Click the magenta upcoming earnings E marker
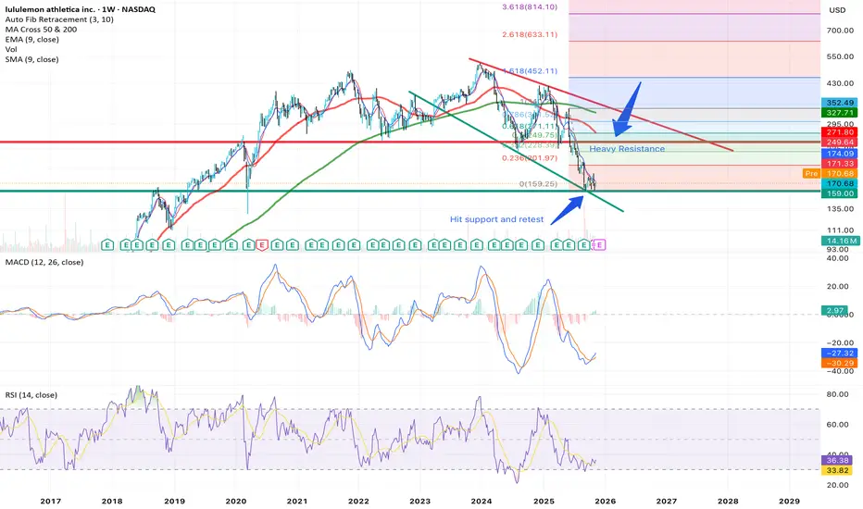This screenshot has height=509, width=863. [x=600, y=245]
